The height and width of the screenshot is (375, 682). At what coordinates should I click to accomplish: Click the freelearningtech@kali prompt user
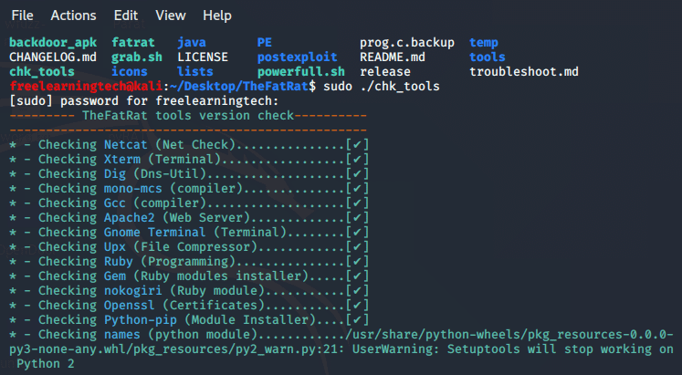click(86, 86)
